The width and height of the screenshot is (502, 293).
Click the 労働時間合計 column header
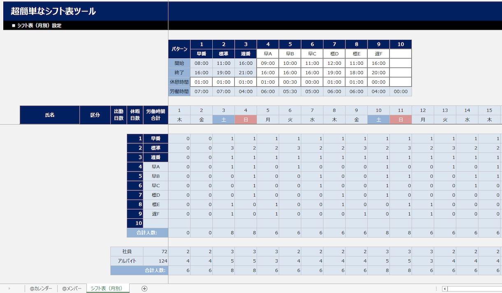[156, 115]
